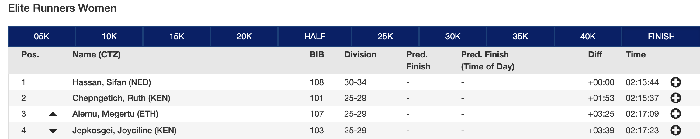Open the 35K split tab
700x139 pixels.
pyautogui.click(x=520, y=37)
